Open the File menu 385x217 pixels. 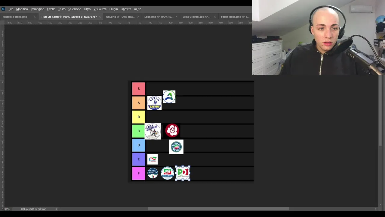point(11,9)
